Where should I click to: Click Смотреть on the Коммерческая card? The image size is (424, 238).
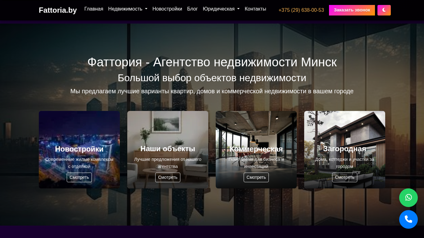(x=256, y=178)
